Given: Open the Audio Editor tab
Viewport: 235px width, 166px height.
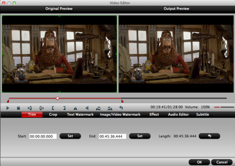Looking at the screenshot, I should click(x=178, y=115).
